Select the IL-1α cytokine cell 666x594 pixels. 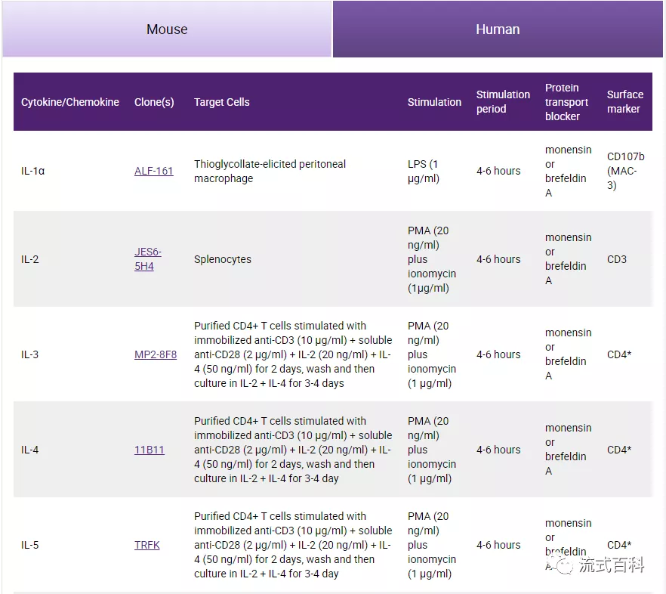(x=33, y=171)
